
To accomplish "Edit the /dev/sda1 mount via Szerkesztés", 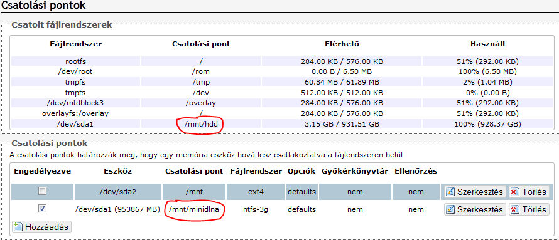I will pos(475,209).
